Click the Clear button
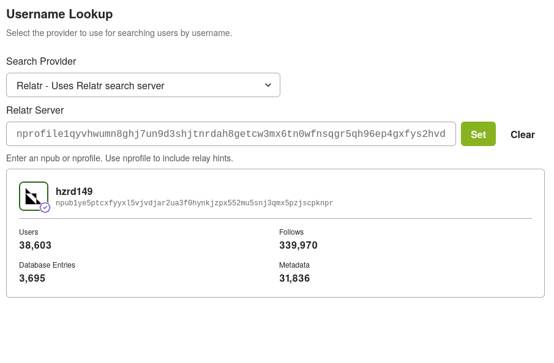The height and width of the screenshot is (363, 554). tap(522, 134)
